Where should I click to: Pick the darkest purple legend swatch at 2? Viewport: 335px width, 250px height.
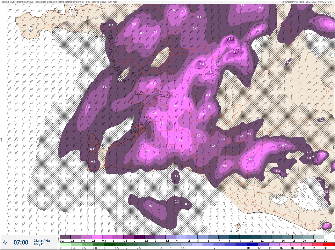(139, 237)
